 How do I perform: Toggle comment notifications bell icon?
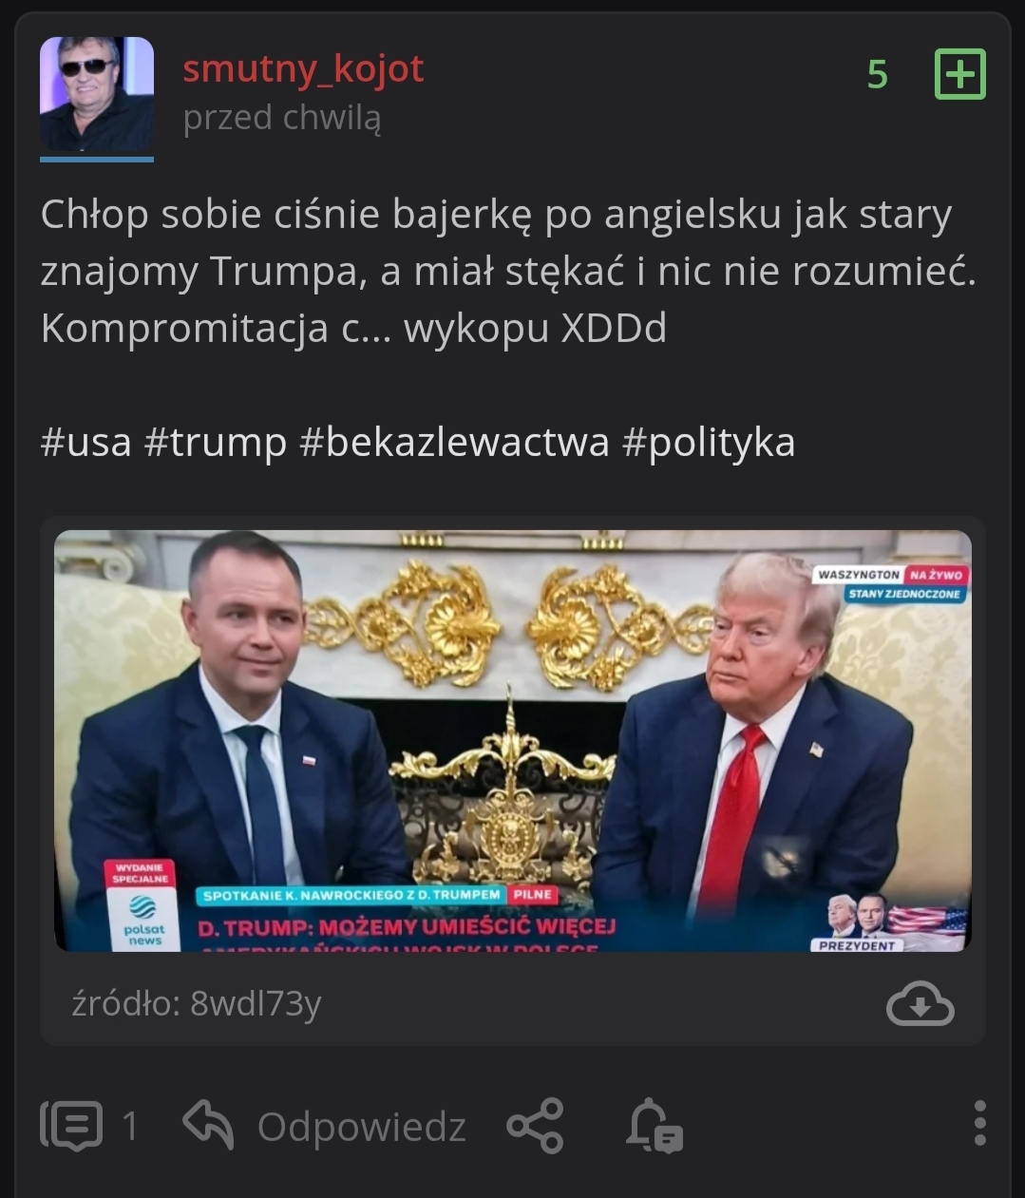tap(655, 1126)
